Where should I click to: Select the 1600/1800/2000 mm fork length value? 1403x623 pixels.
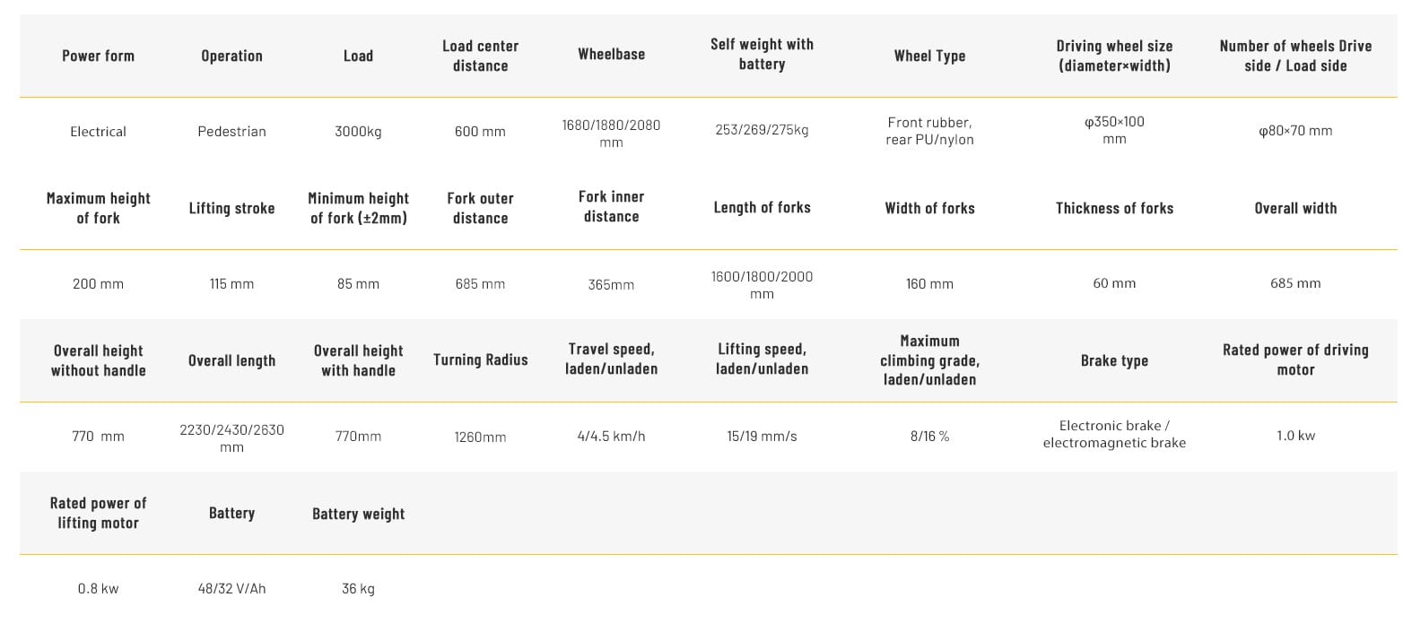(762, 284)
